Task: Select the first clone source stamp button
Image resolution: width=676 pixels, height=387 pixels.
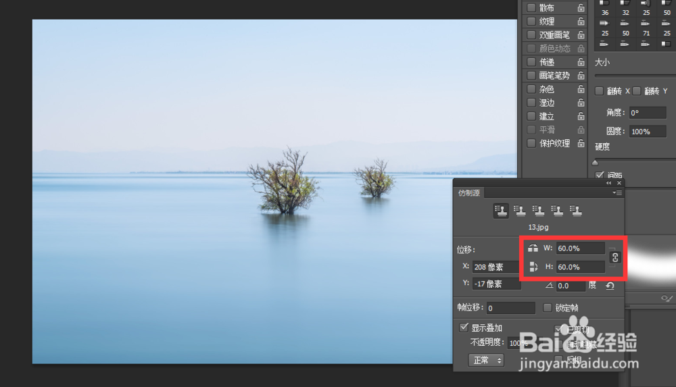Action: tap(500, 211)
